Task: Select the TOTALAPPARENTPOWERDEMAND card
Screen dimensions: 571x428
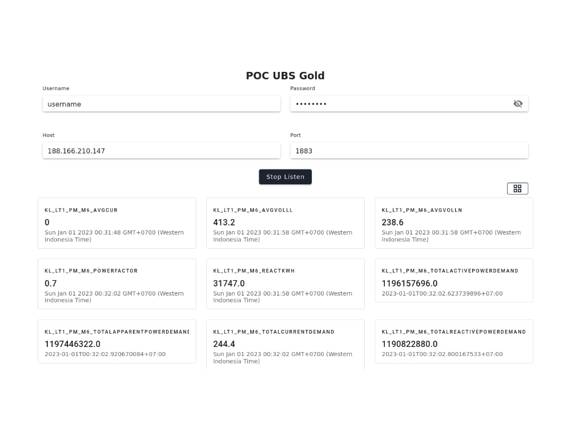Action: click(x=117, y=341)
